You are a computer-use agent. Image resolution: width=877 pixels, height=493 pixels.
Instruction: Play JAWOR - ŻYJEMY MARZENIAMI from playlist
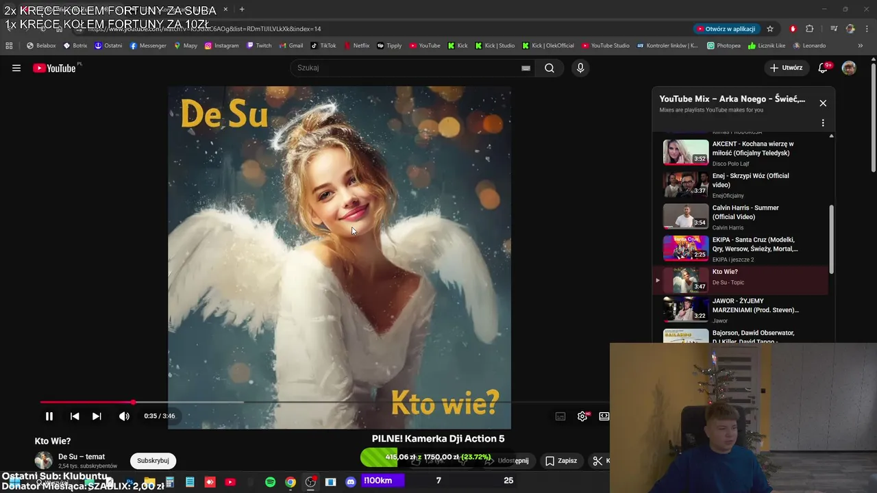(x=741, y=310)
